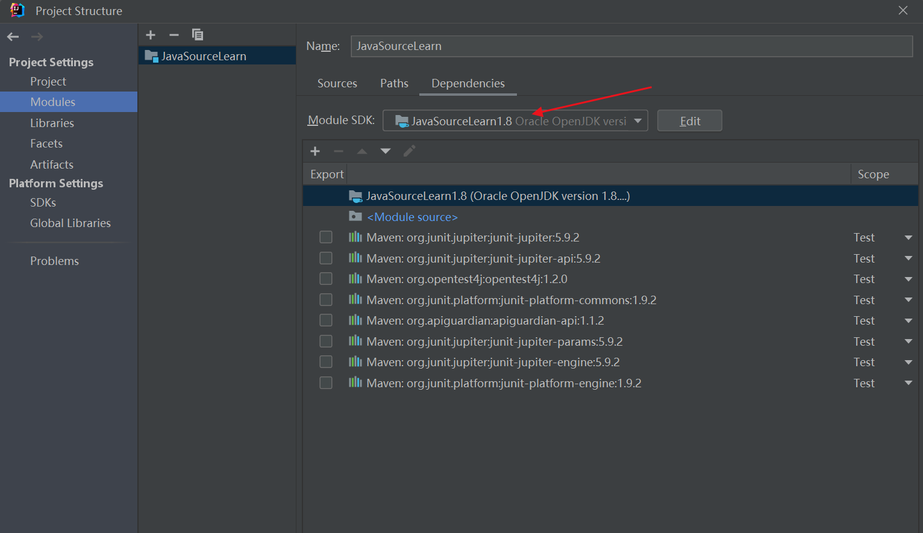
Task: Open scope dropdown for junit-jupiter-api:5.9.2
Action: [908, 258]
